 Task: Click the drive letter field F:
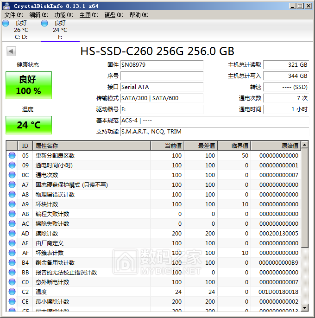click(x=162, y=109)
